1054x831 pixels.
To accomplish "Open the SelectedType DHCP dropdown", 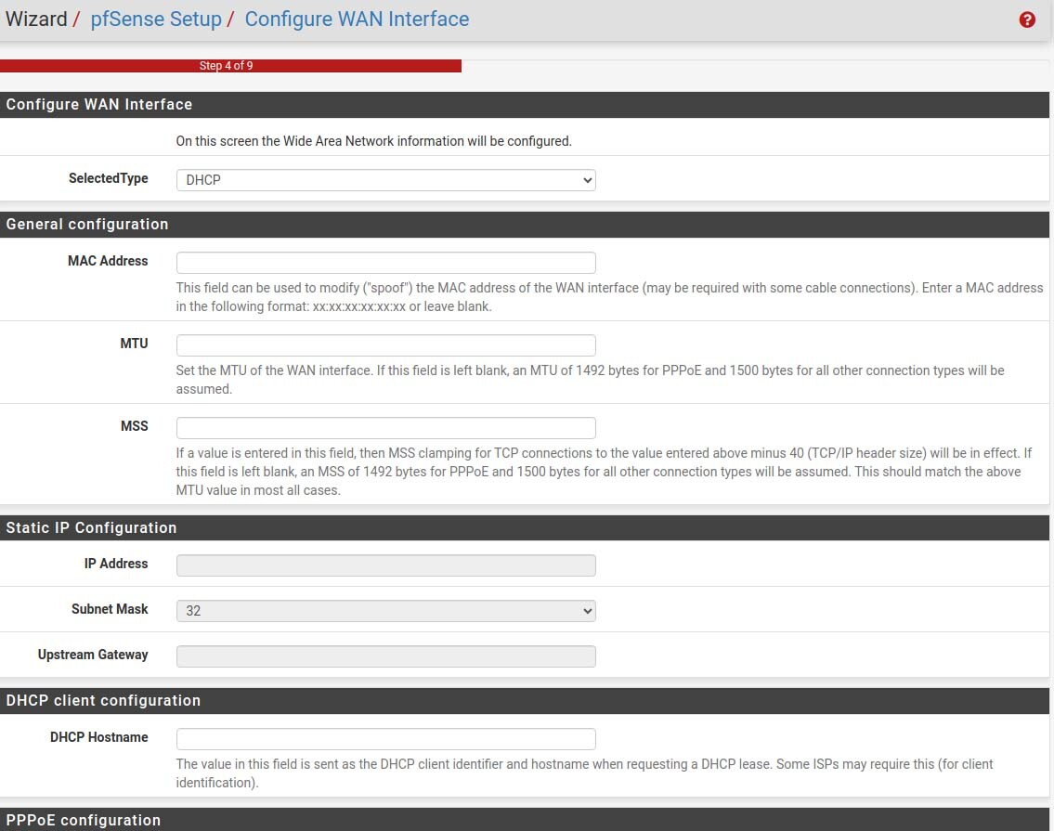I will (385, 179).
